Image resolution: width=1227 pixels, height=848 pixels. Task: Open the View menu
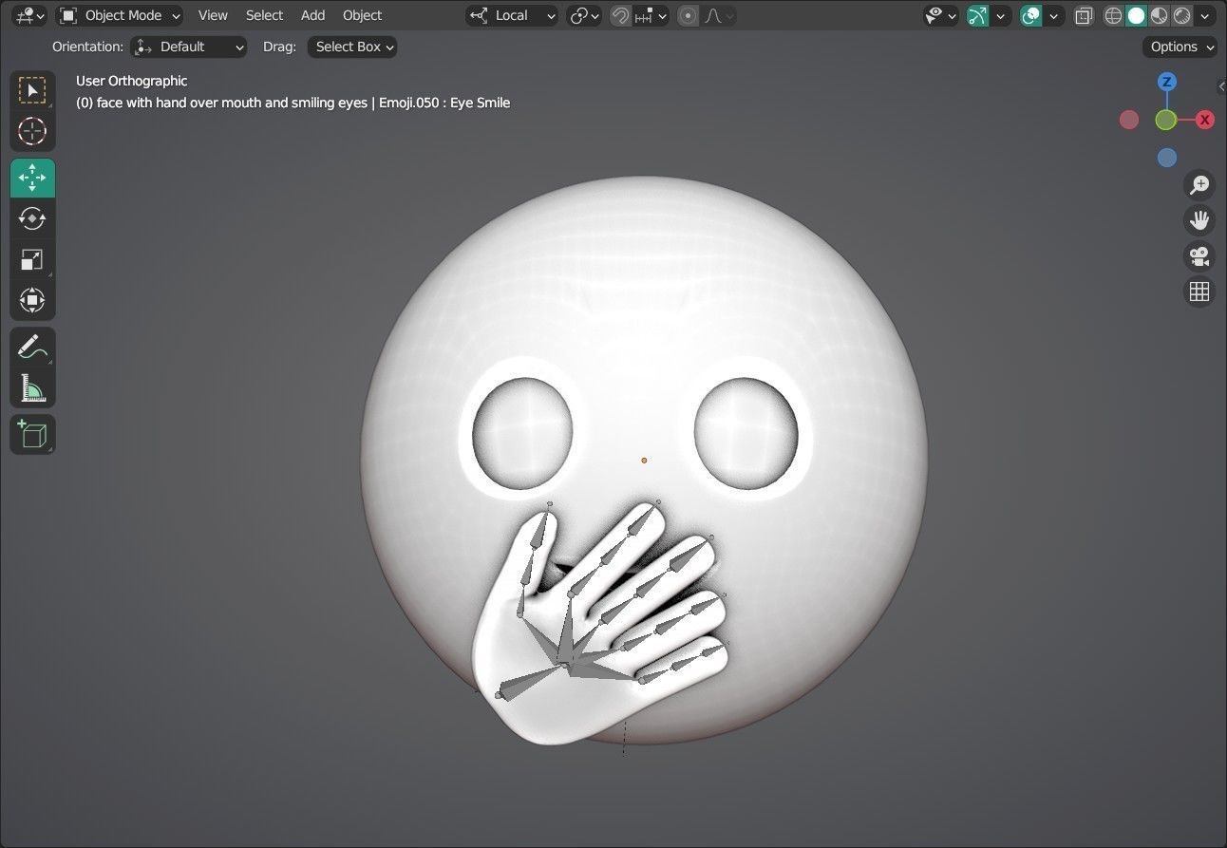click(213, 15)
